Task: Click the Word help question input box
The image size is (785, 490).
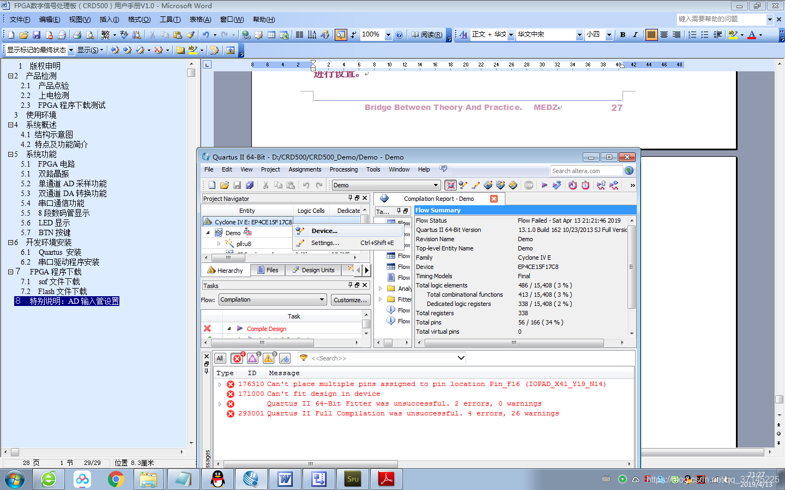Action: pyautogui.click(x=721, y=19)
